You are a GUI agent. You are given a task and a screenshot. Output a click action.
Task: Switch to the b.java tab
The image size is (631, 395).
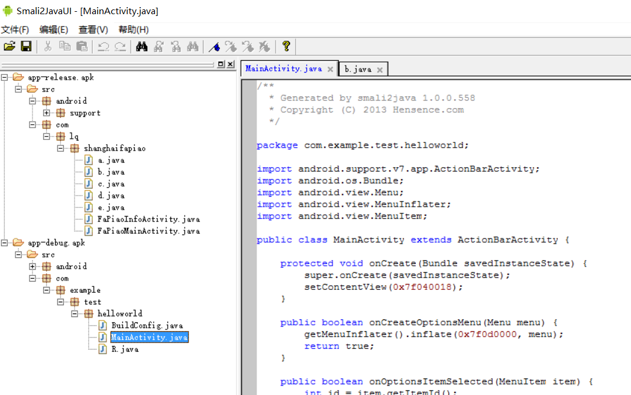click(x=358, y=69)
